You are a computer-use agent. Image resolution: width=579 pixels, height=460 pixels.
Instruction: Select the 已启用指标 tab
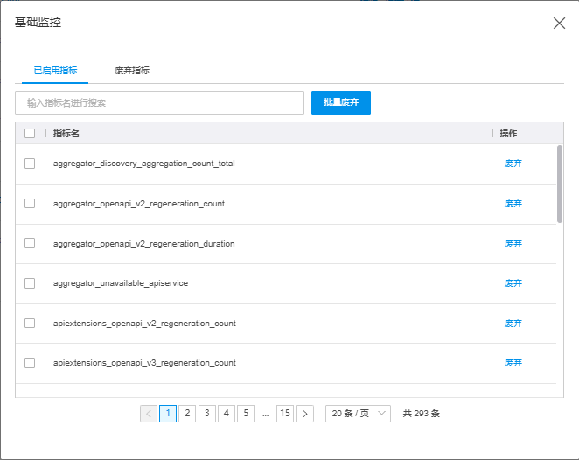pos(54,70)
